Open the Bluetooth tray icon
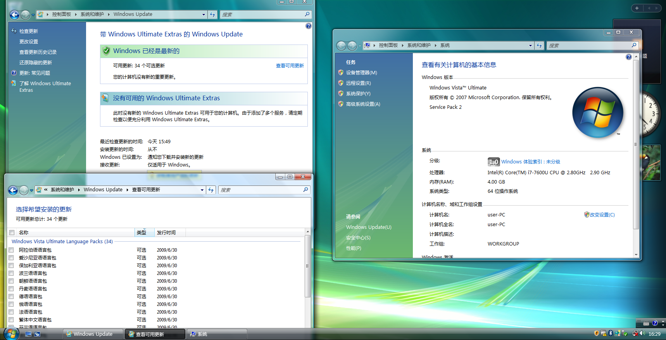 tap(610, 333)
